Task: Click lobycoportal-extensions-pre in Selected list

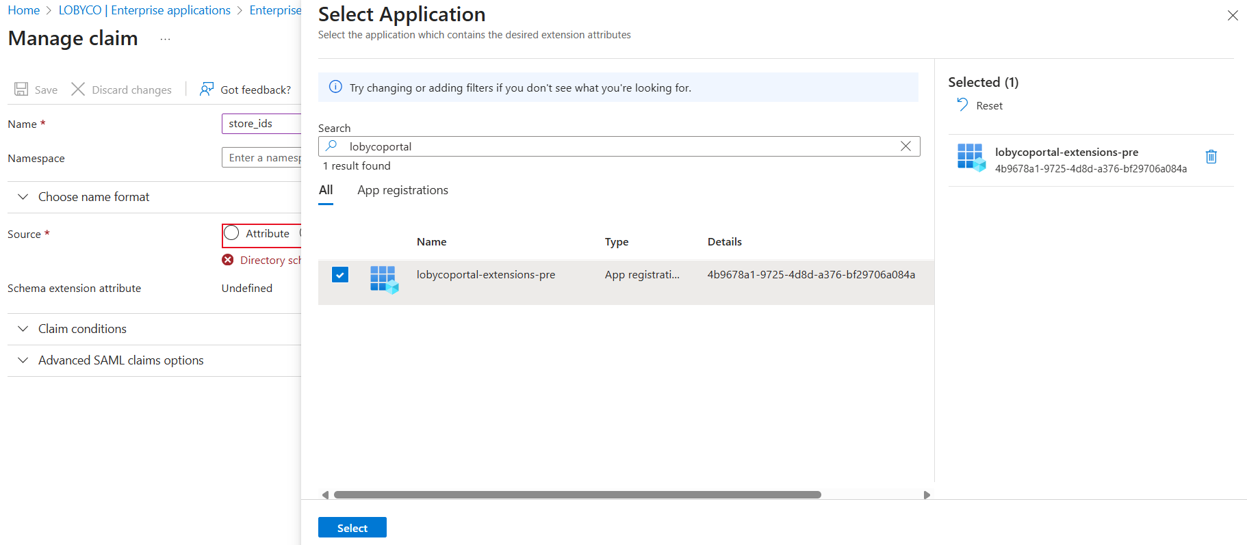Action: pyautogui.click(x=1066, y=152)
